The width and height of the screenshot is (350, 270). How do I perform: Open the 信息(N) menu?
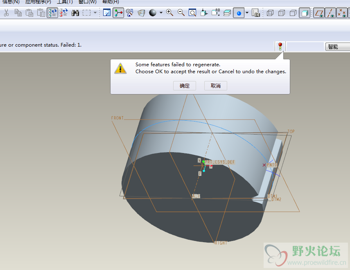click(11, 2)
